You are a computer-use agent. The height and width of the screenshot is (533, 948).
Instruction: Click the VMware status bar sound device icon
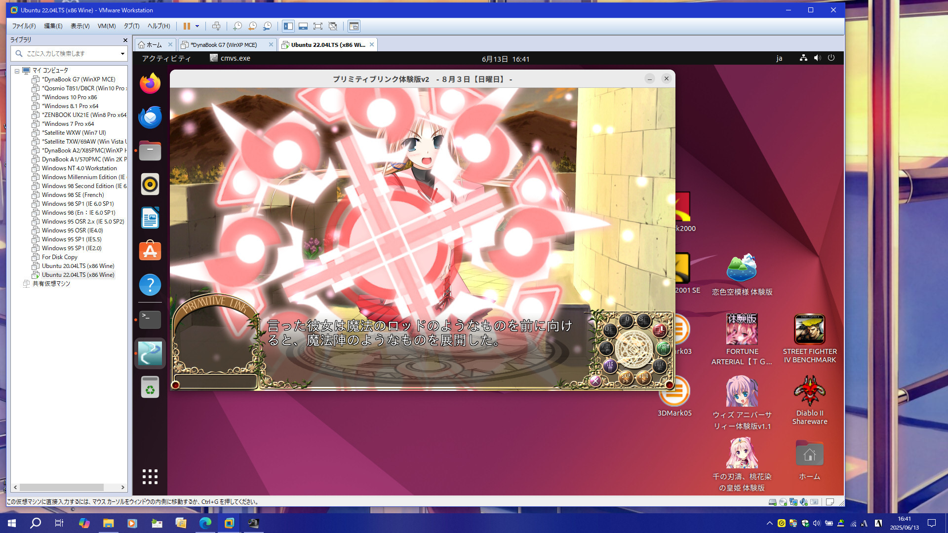click(804, 502)
